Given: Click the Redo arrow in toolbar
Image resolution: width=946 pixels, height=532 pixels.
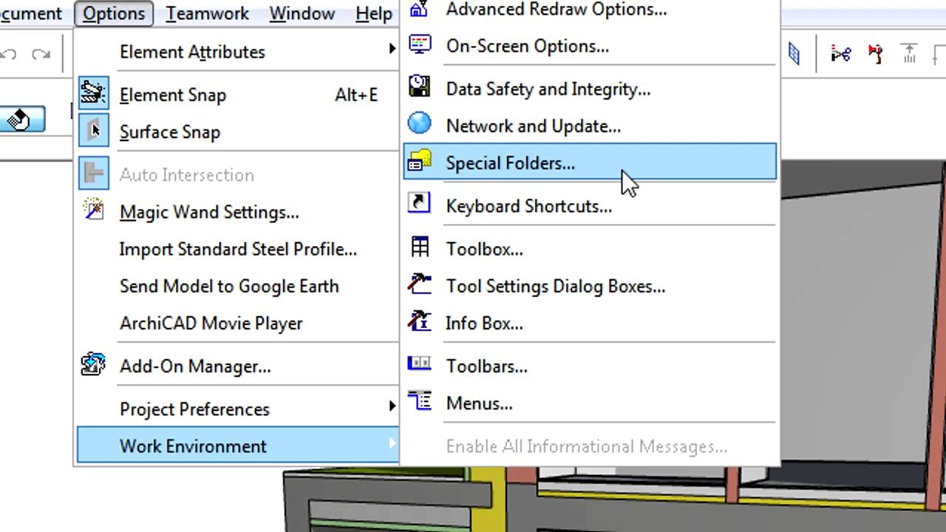Looking at the screenshot, I should (41, 54).
